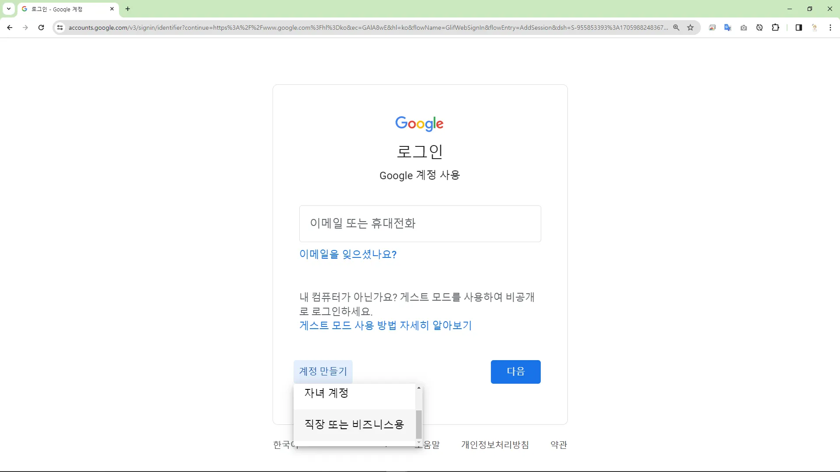840x472 pixels.
Task: Click the site information icon beside URL
Action: [x=60, y=28]
